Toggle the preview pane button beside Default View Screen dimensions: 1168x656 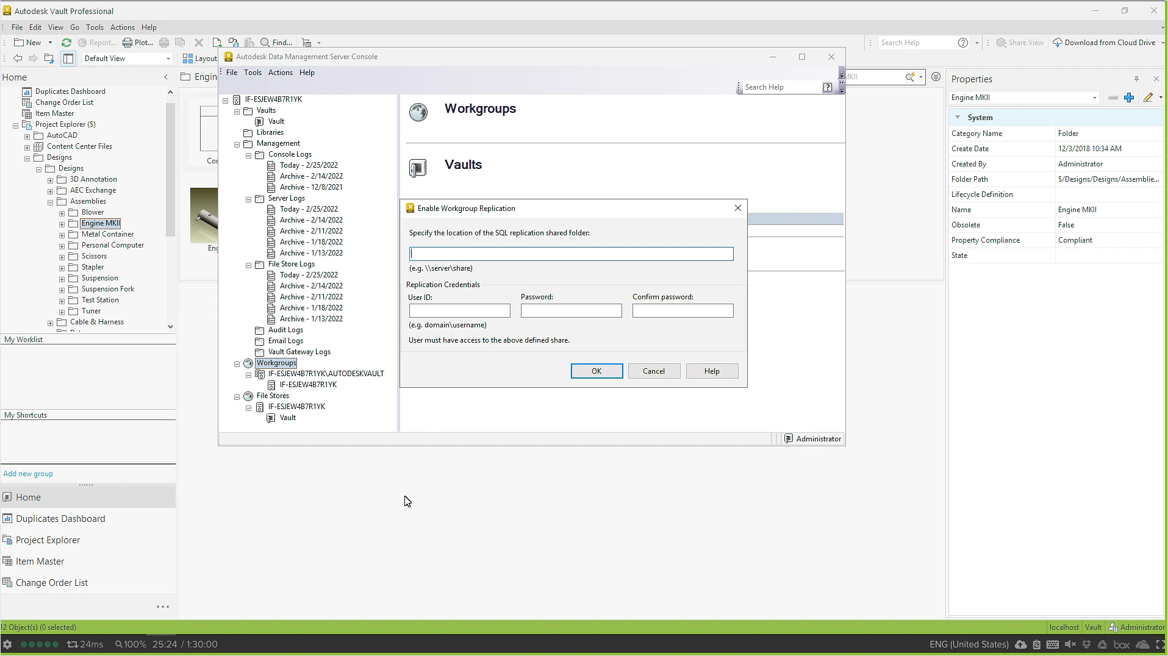[68, 59]
